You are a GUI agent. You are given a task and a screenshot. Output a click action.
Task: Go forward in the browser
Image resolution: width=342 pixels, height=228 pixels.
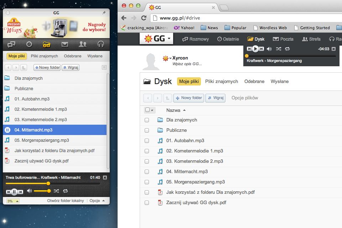point(134,18)
